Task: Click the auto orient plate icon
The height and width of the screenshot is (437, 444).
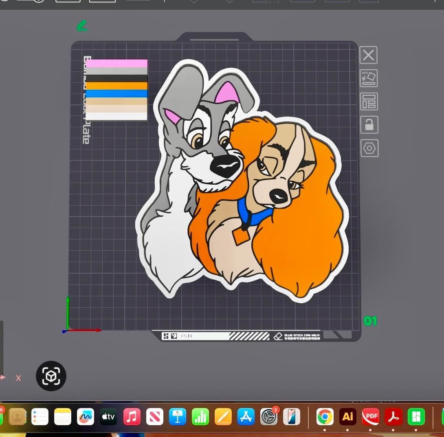Action: [x=369, y=78]
